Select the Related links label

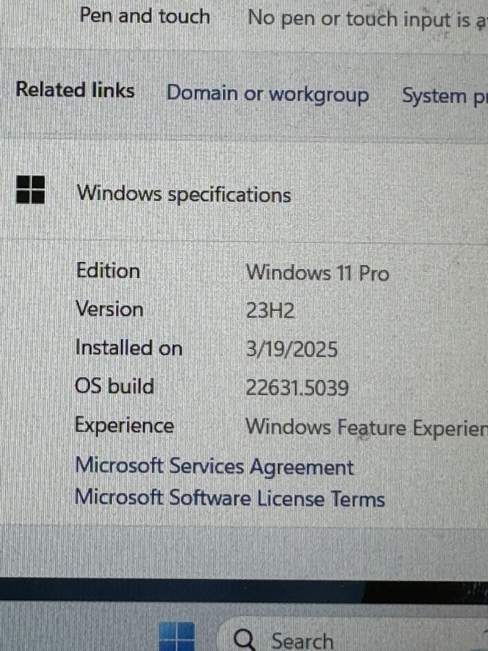coord(75,90)
